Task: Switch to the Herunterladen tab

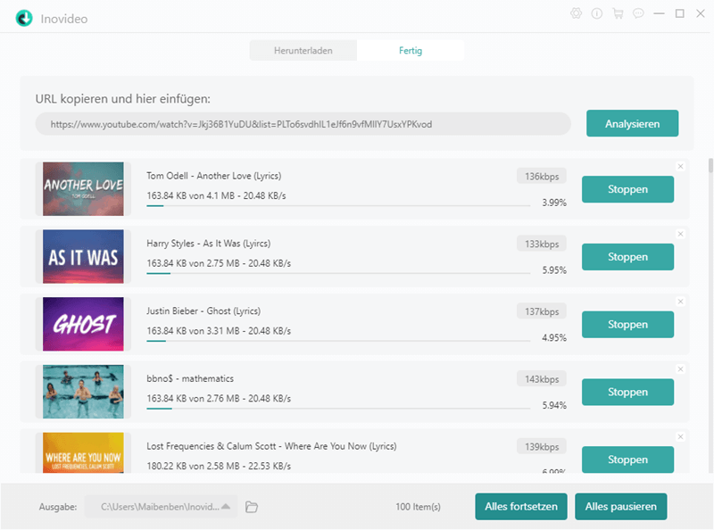Action: pos(303,51)
